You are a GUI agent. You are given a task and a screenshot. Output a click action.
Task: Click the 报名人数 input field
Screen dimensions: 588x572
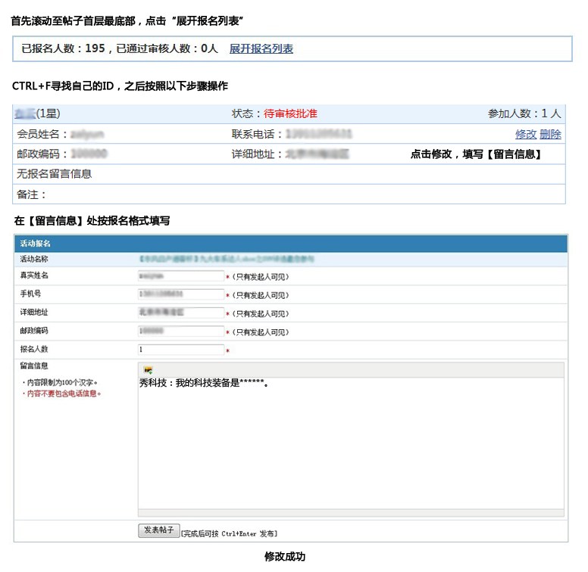tap(181, 349)
